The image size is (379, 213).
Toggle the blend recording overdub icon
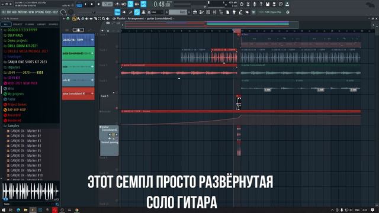pyautogui.click(x=137, y=4)
